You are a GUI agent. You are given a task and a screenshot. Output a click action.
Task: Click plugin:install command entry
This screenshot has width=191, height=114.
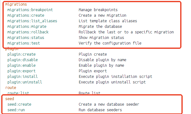click(x=23, y=77)
